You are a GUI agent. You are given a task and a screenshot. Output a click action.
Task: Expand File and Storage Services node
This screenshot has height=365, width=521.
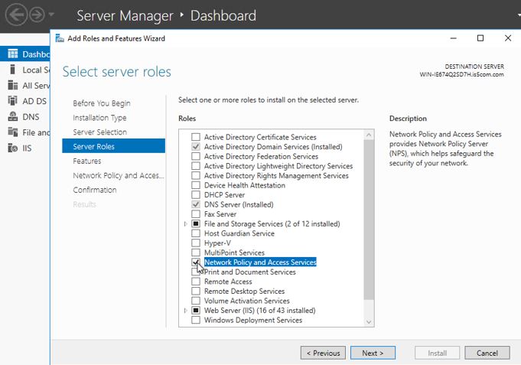[185, 224]
